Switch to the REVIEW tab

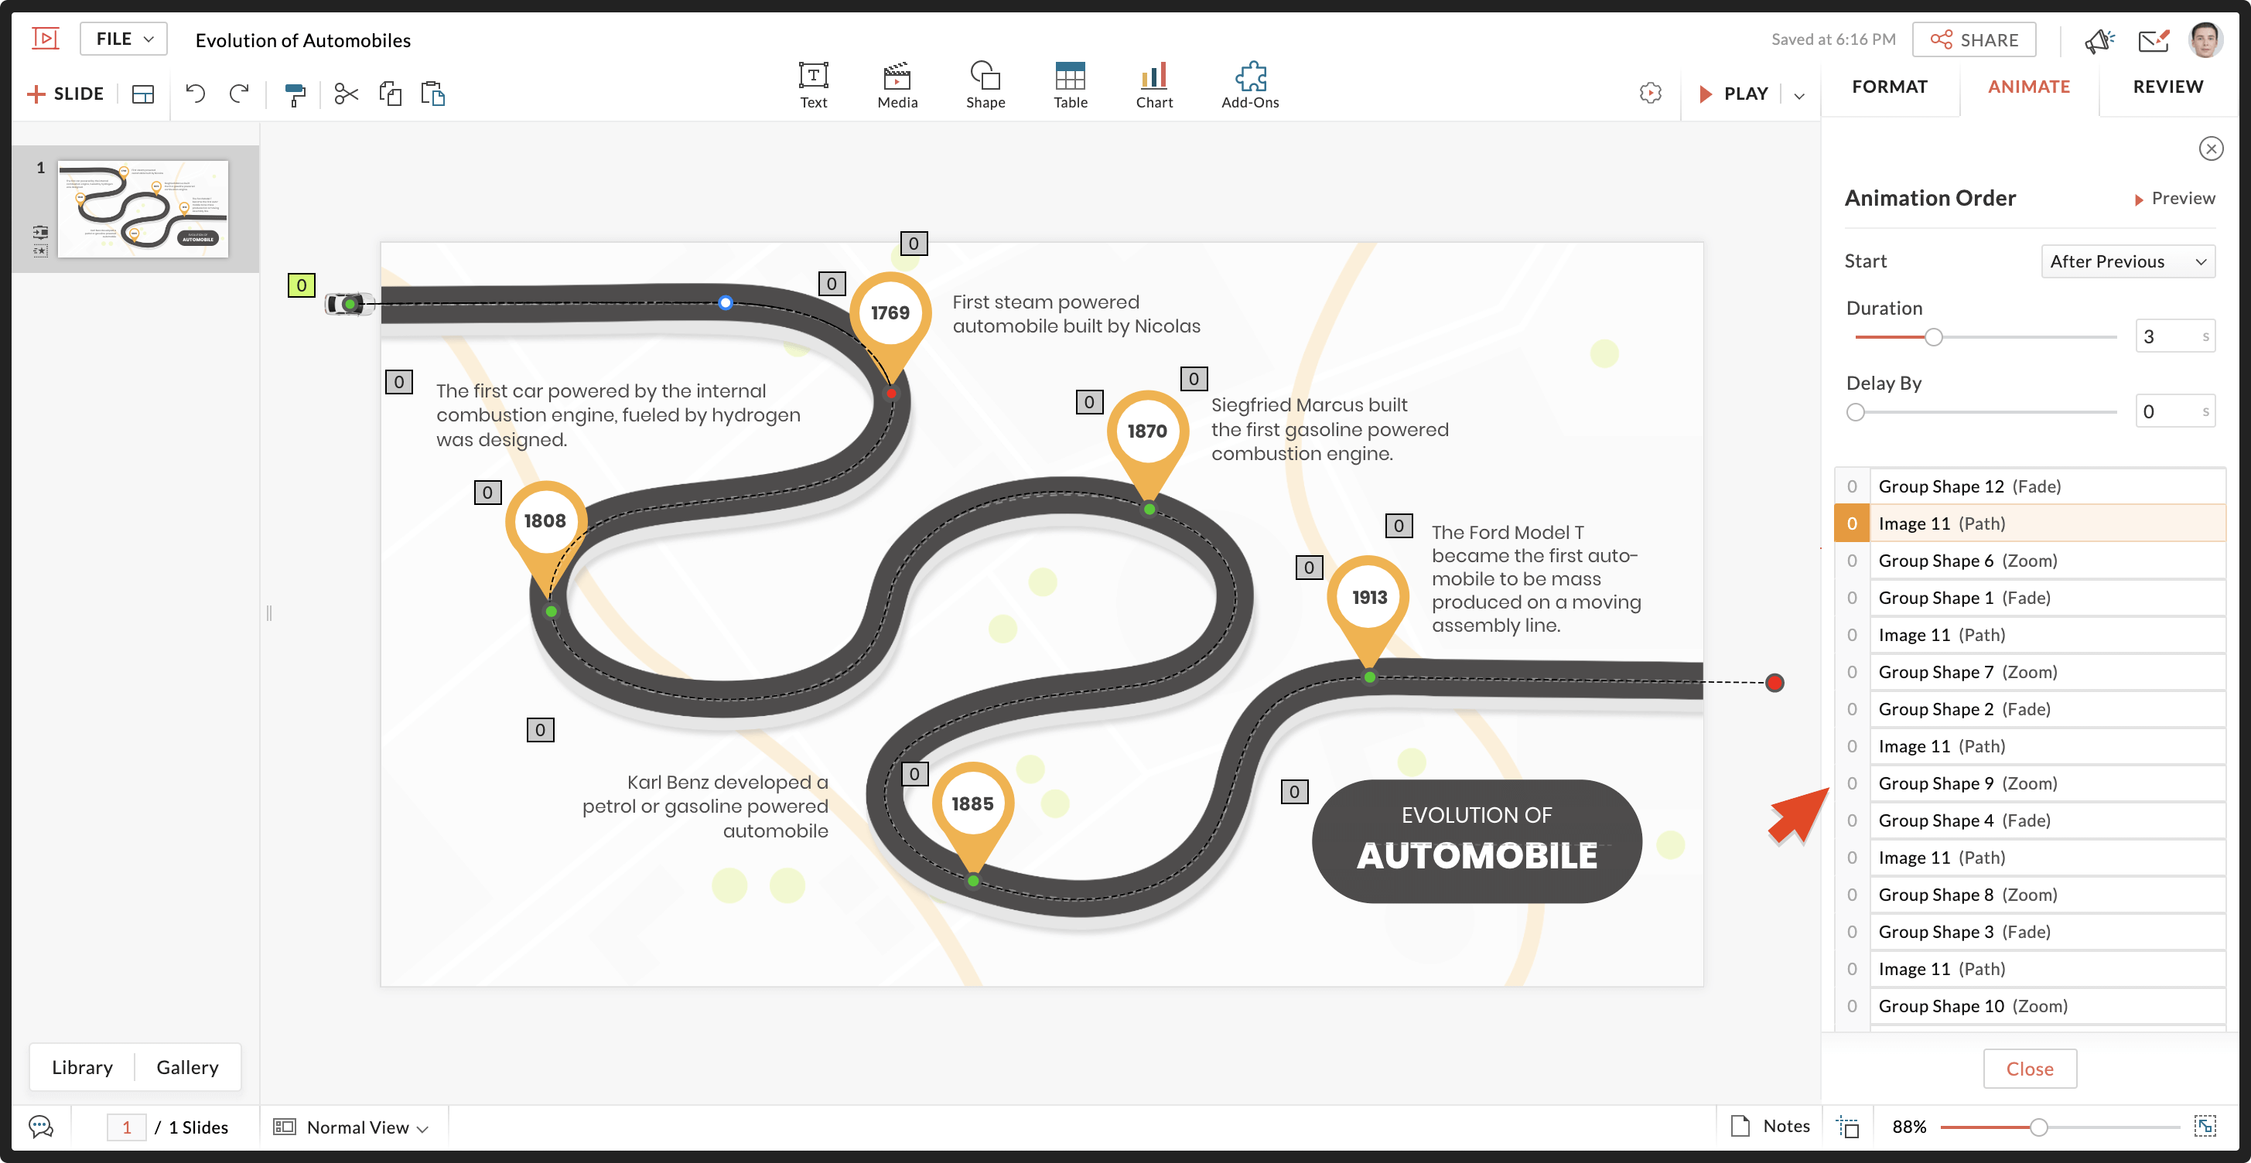point(2167,87)
